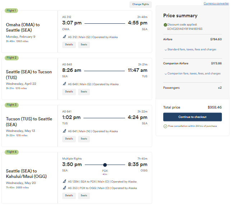
Task: Click Continue to checkout
Action: (x=192, y=117)
